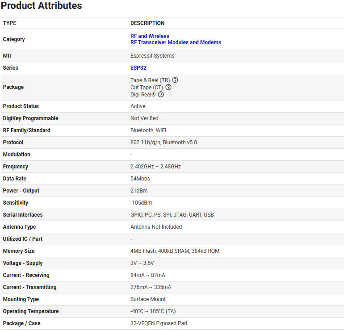
Task: Open the help icon beside Cut Tape (CT)
Action: click(168, 88)
